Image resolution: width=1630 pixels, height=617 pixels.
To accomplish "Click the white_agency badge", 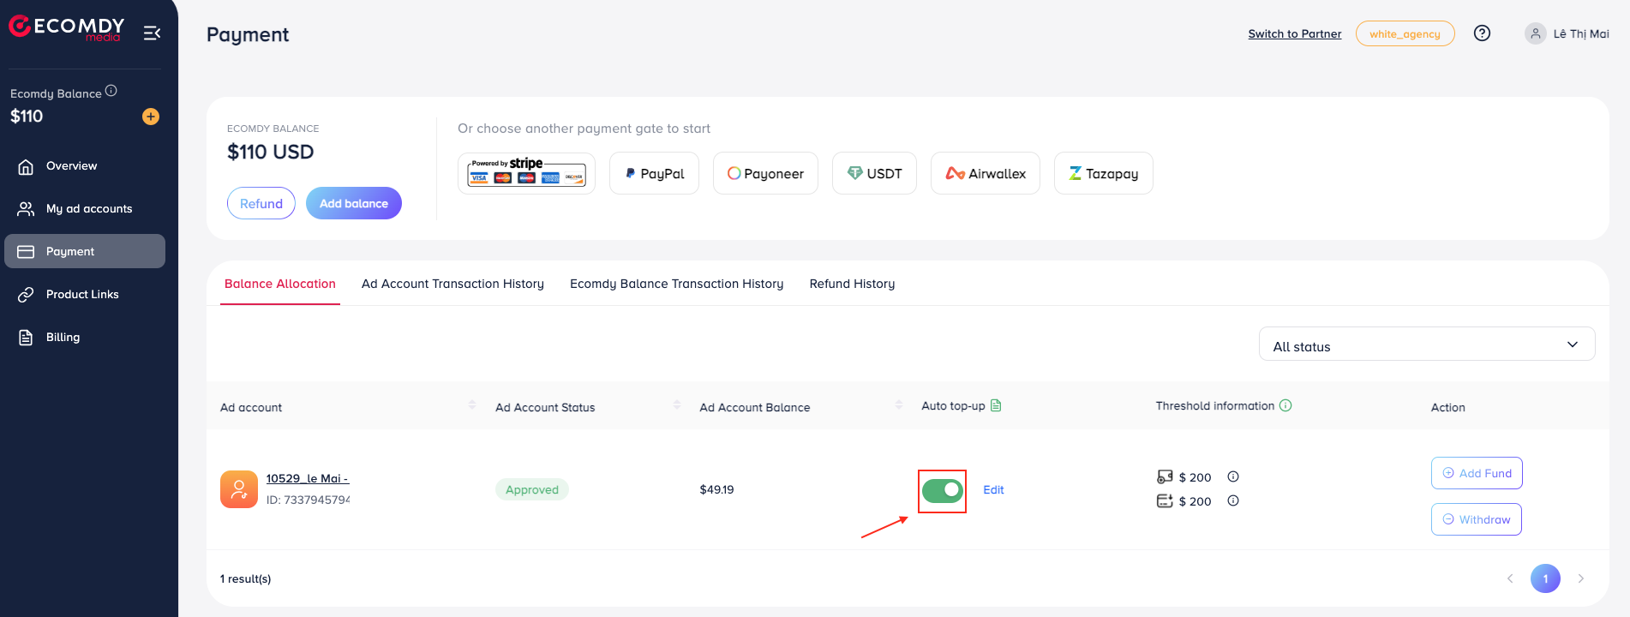I will click(x=1405, y=34).
